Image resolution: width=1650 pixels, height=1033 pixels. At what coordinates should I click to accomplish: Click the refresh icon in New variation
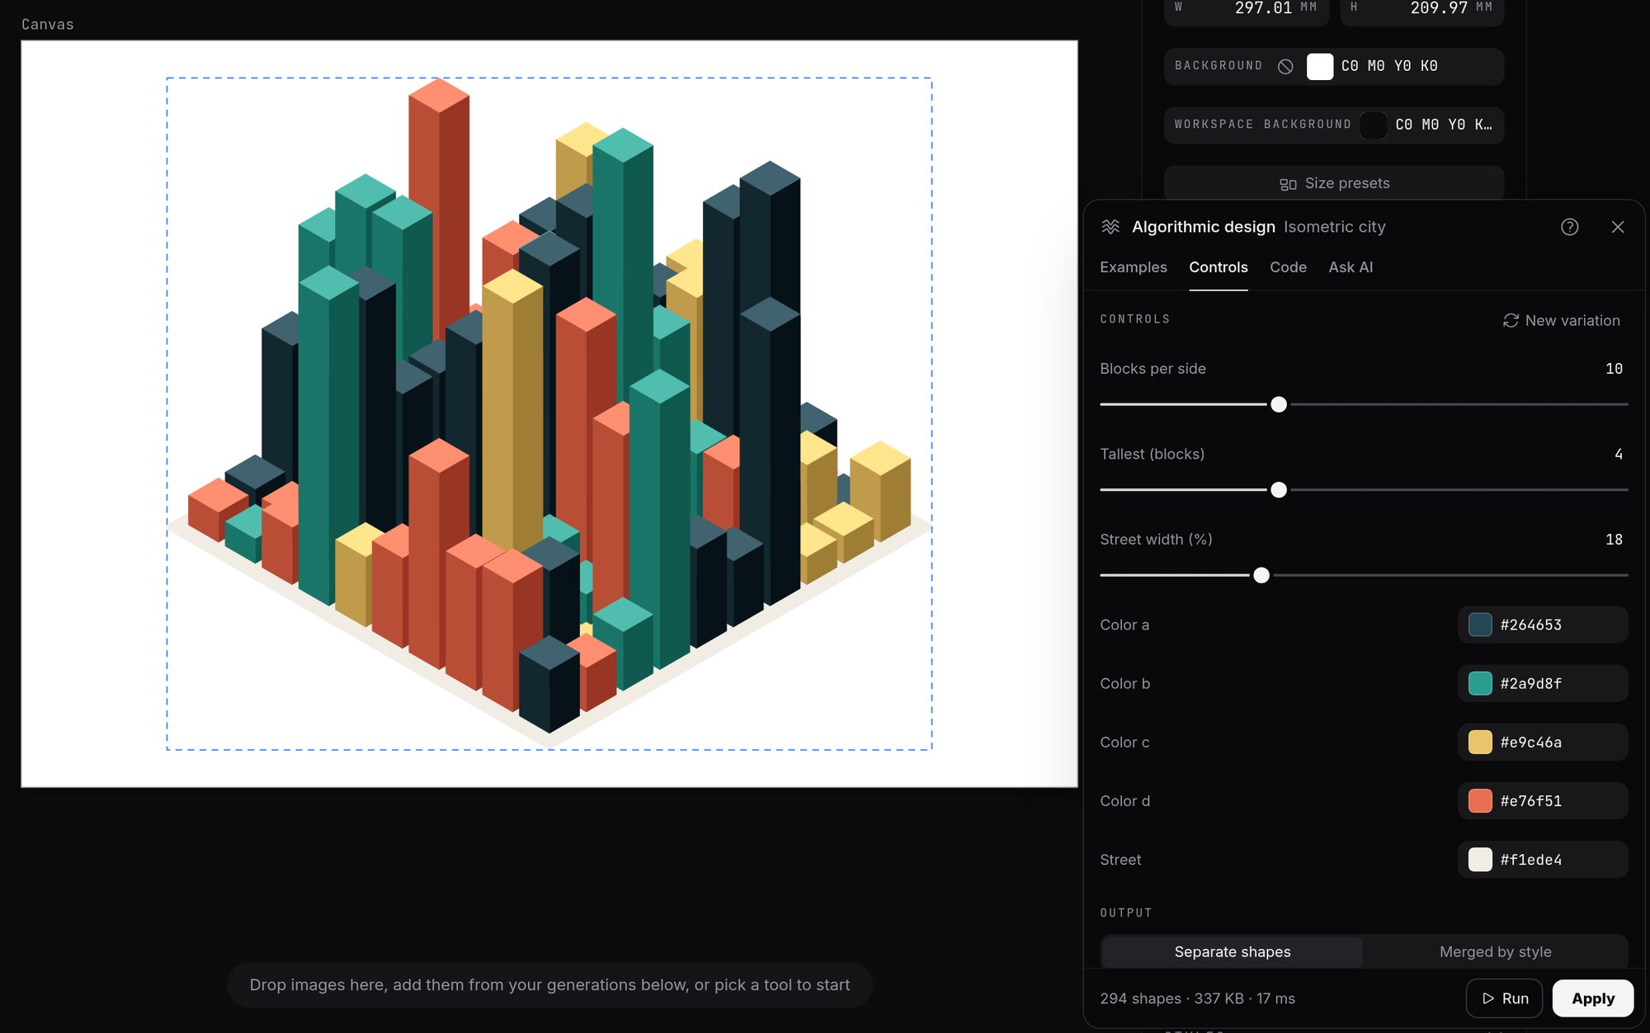pyautogui.click(x=1511, y=320)
